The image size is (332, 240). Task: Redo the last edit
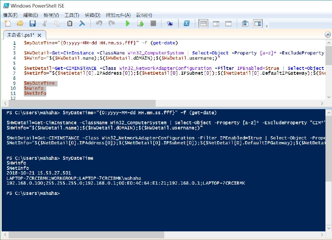coord(111,23)
